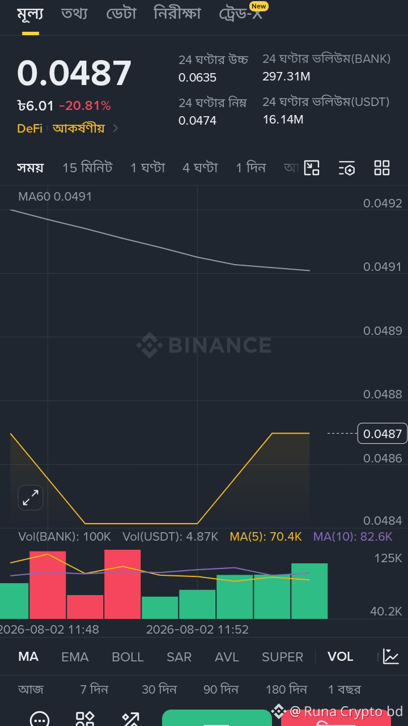This screenshot has height=726, width=408.
Task: Toggle the MA indicator
Action: 28,656
